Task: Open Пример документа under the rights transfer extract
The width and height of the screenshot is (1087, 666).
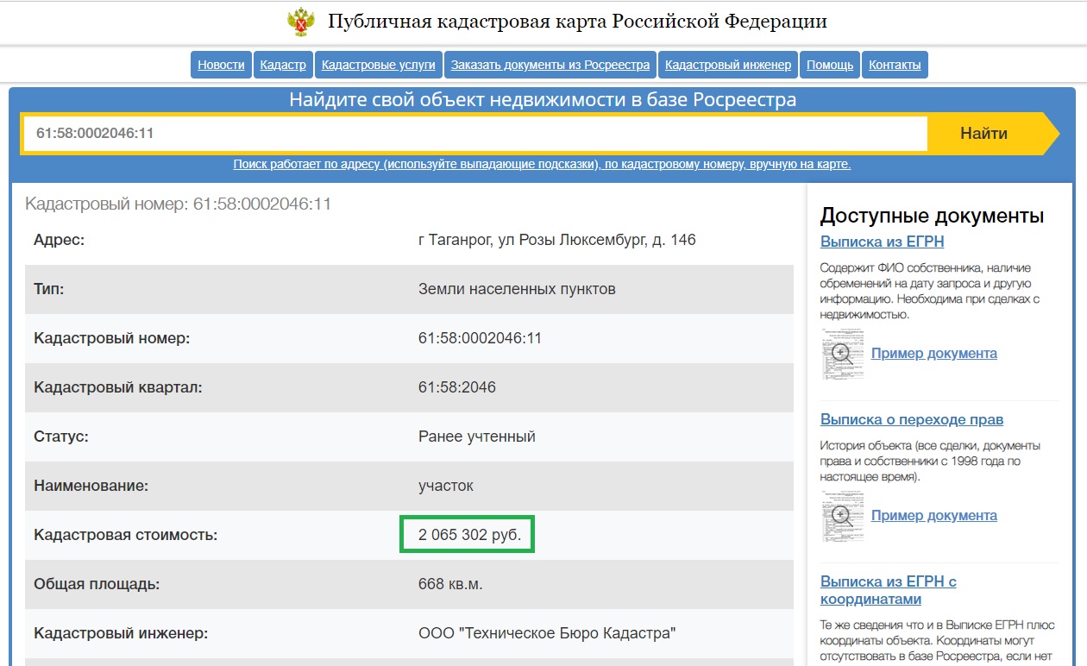Action: click(x=935, y=515)
